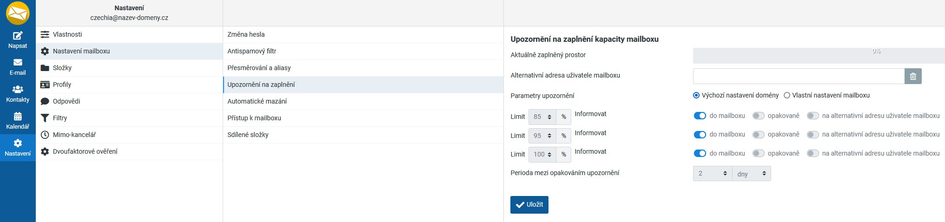Adjust the 100 percent limit stepper
The width and height of the screenshot is (945, 222).
(x=549, y=154)
